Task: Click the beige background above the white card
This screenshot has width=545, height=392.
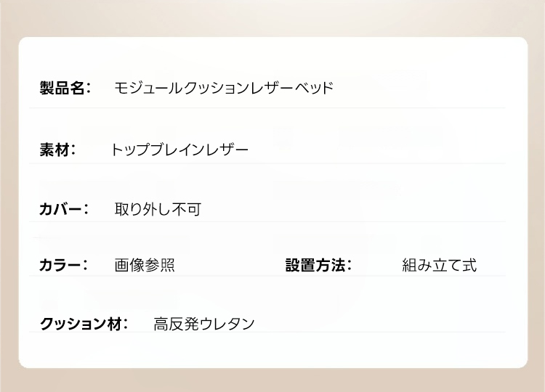Action: 272,17
